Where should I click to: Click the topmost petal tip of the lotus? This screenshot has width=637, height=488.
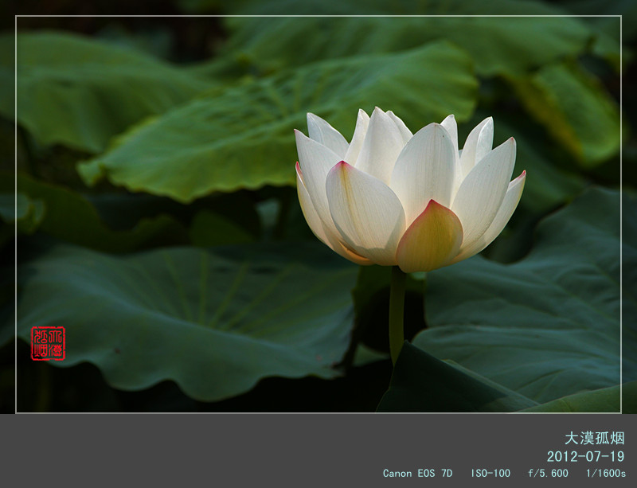pyautogui.click(x=378, y=111)
